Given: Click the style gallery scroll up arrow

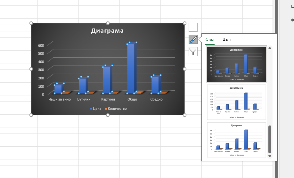Looking at the screenshot, I should (x=270, y=48).
